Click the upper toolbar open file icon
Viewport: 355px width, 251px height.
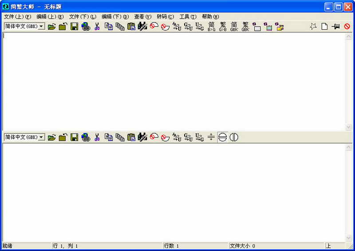[x=51, y=27]
